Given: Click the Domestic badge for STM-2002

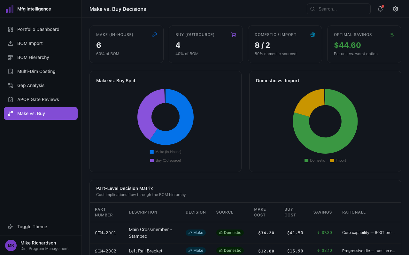Looking at the screenshot, I should point(230,251).
